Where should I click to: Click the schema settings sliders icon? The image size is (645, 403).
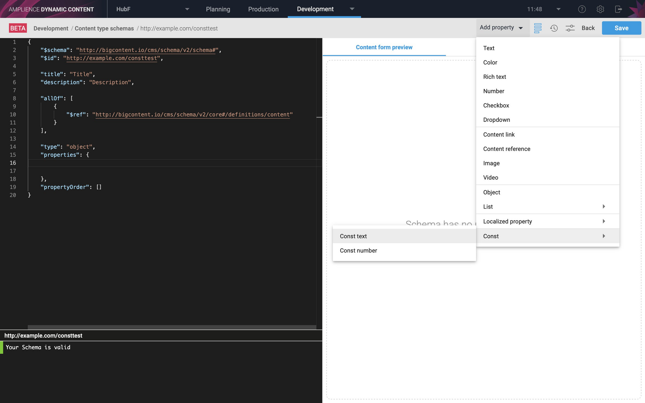(570, 28)
